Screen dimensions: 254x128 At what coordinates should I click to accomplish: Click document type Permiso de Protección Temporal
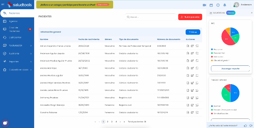click(x=135, y=46)
